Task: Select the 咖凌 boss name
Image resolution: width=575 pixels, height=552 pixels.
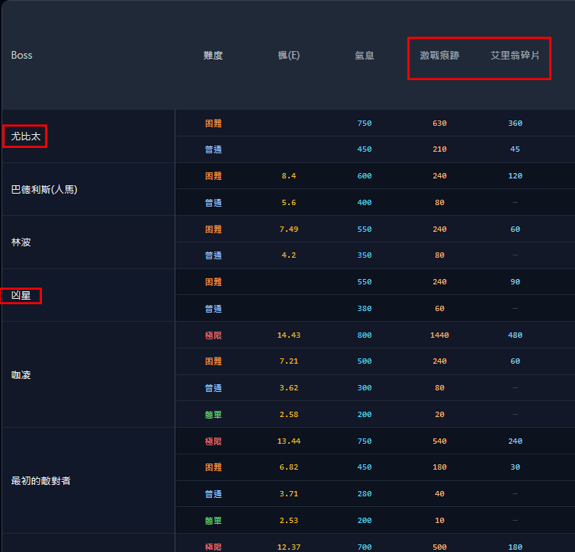Action: coord(21,375)
